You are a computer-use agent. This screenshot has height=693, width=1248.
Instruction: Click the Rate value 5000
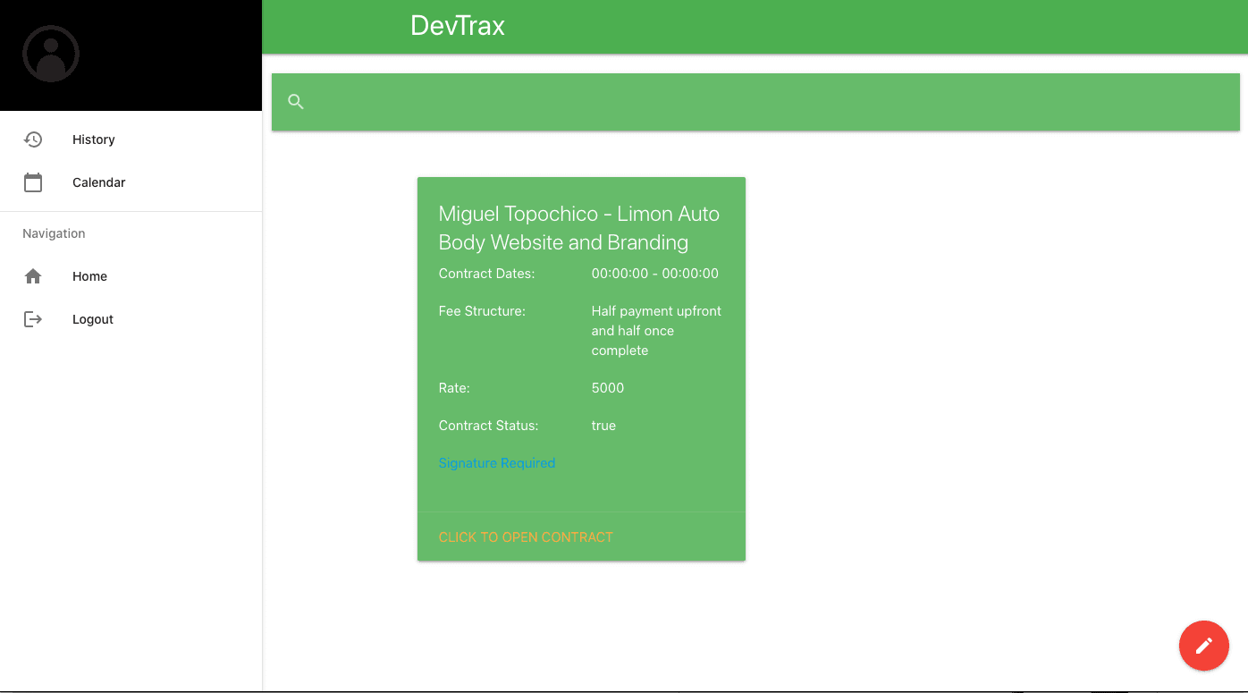pos(608,387)
